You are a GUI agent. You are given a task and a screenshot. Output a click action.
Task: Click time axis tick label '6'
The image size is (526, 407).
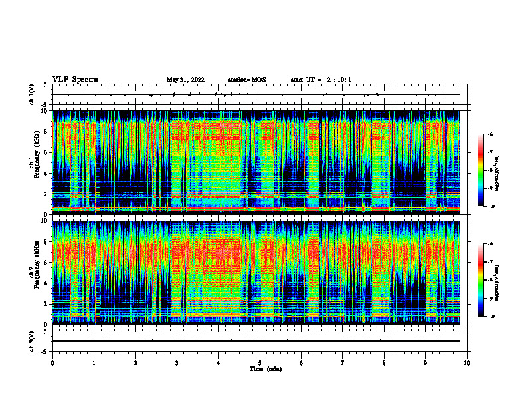click(x=302, y=363)
